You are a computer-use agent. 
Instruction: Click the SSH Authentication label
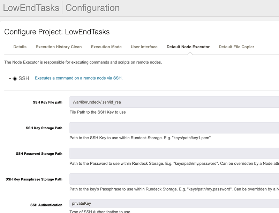click(x=46, y=205)
